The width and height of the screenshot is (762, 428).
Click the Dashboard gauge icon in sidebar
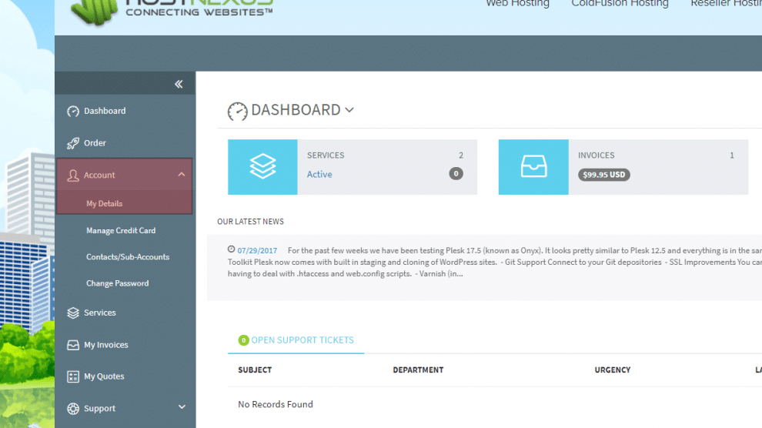click(73, 112)
